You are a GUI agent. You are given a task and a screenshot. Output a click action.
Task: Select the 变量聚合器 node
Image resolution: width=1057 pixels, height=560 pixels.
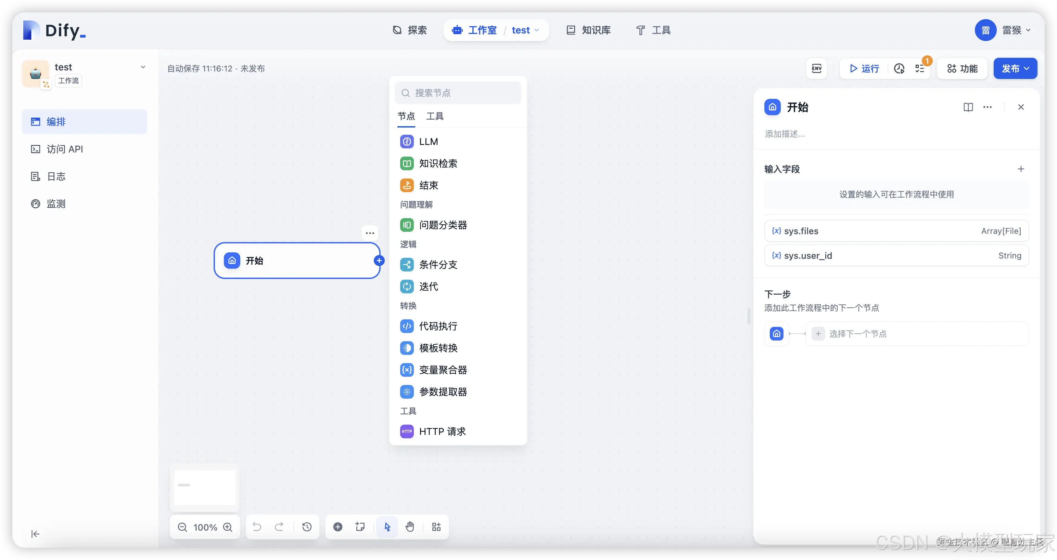click(x=443, y=370)
